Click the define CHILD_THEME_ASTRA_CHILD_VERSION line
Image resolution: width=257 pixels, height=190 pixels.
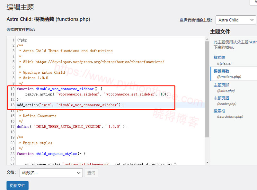pyautogui.click(x=72, y=127)
